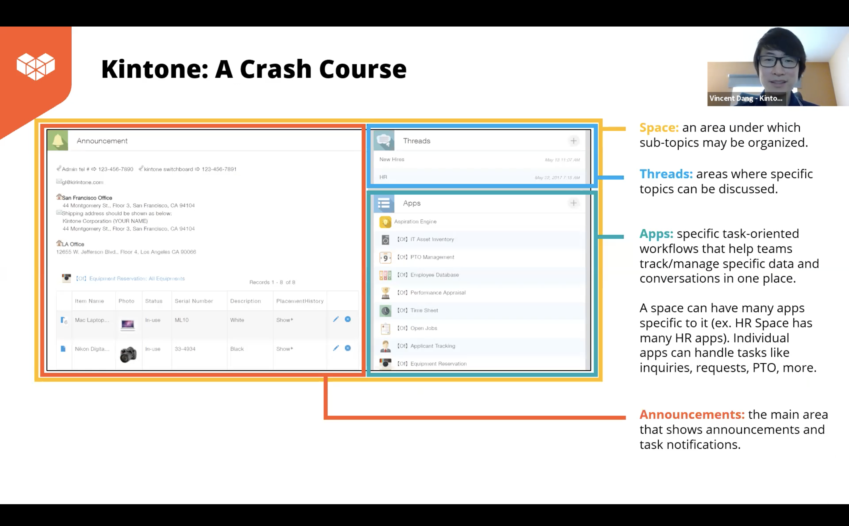Click the Vincent Dang name label
This screenshot has height=526, width=849.
tap(746, 98)
